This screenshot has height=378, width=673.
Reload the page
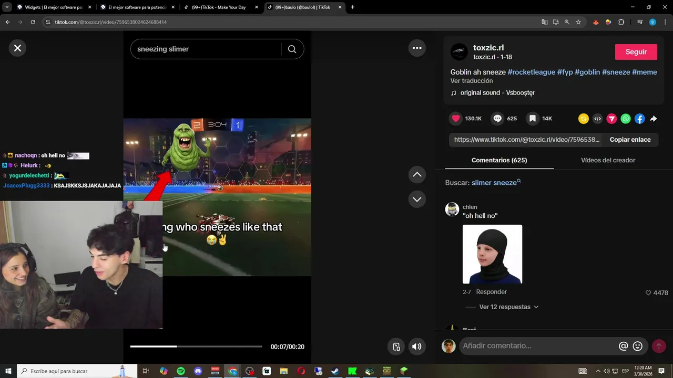[33, 22]
